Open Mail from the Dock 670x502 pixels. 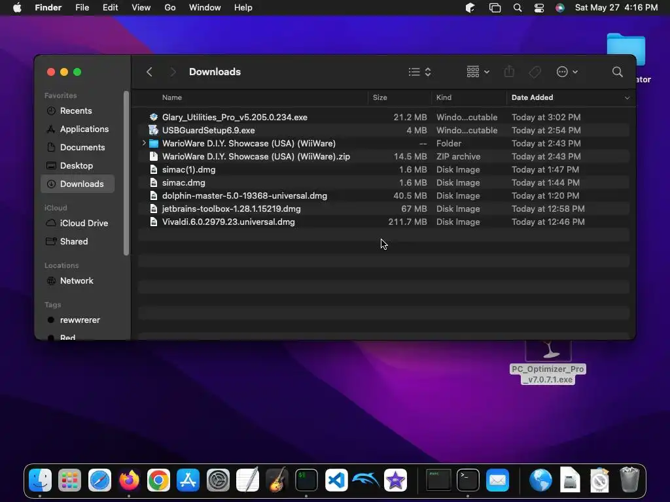(497, 480)
